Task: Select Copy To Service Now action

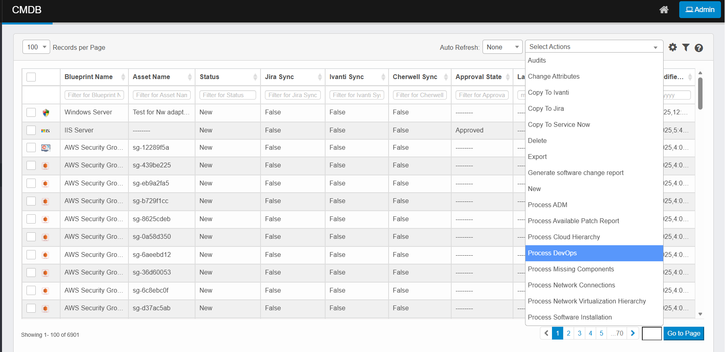Action: click(558, 124)
